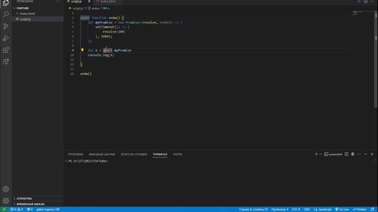The image size is (378, 212).
Task: Select the script.js editor tab
Action: click(x=77, y=1)
